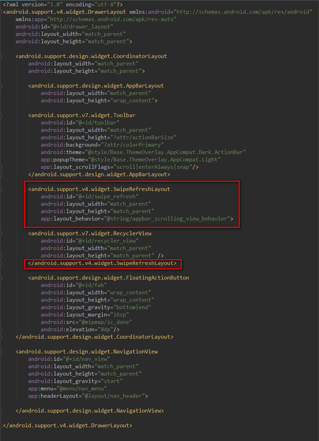Click android:id="@+id/swipe_refresh" attribute
The image size is (319, 441).
point(90,197)
